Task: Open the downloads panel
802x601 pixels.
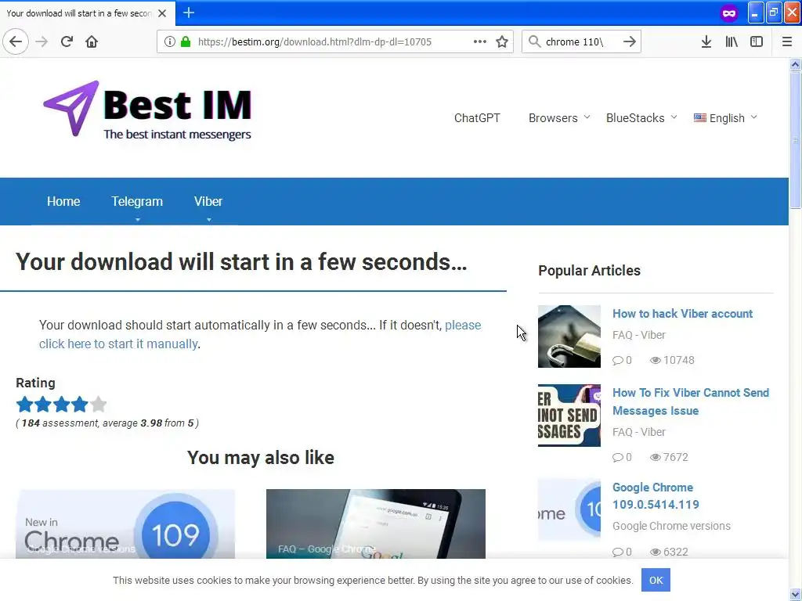Action: point(706,41)
